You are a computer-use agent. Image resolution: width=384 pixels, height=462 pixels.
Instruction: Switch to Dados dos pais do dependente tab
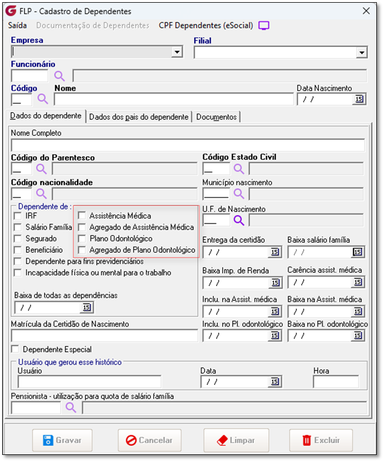coord(139,117)
